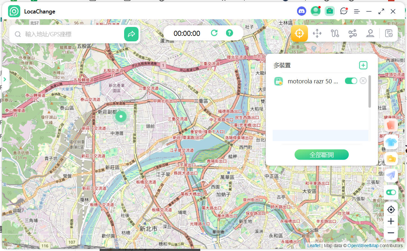Switch to jump teleport arrows mode
The height and width of the screenshot is (251, 407).
coord(317,33)
